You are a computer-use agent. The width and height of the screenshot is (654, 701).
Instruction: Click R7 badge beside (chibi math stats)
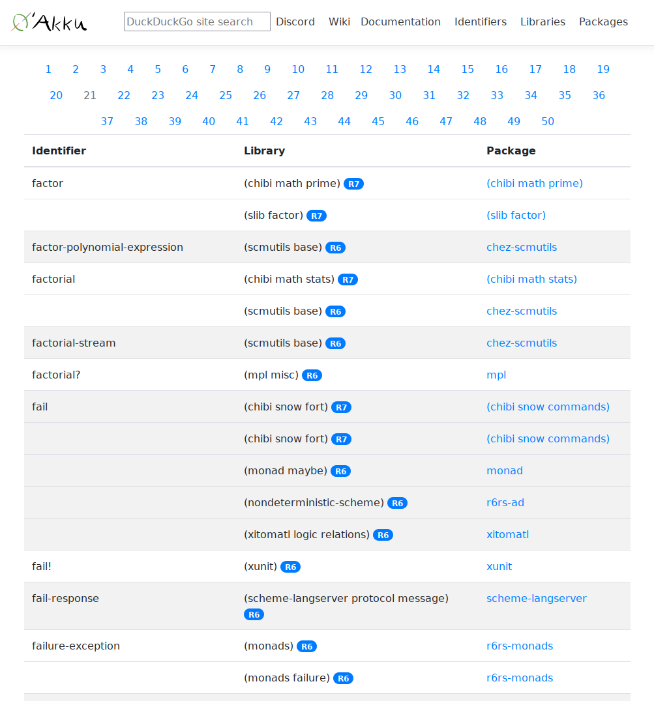(348, 279)
